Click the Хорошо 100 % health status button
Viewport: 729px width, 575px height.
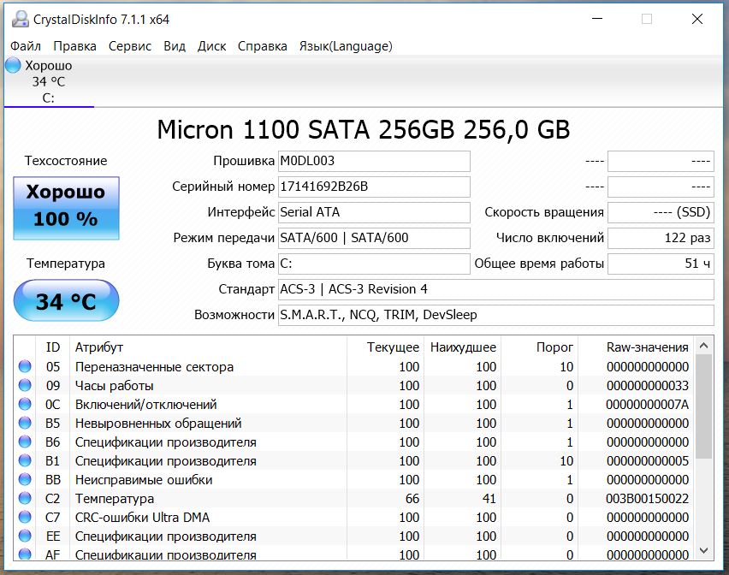[66, 208]
